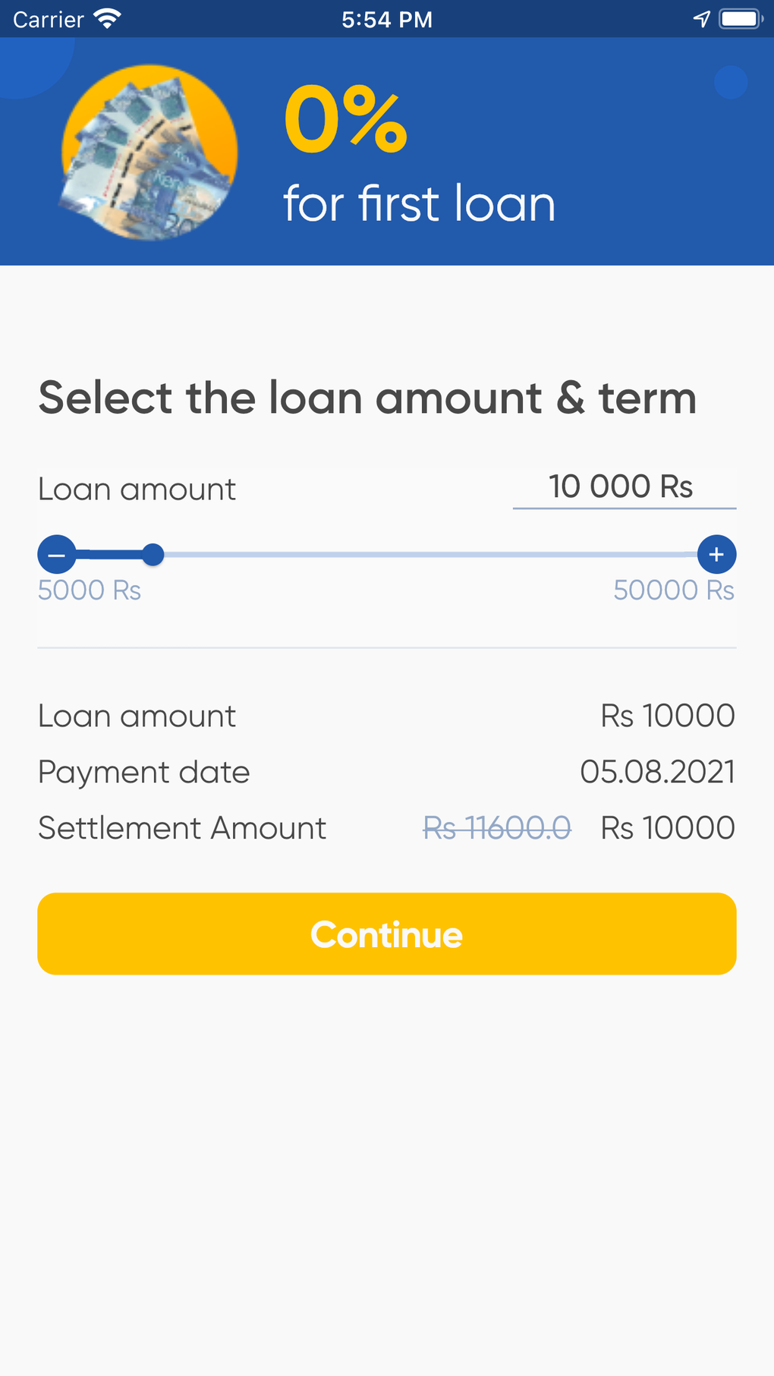This screenshot has height=1376, width=774.
Task: Tap the Wi-Fi status icon
Action: tap(108, 19)
